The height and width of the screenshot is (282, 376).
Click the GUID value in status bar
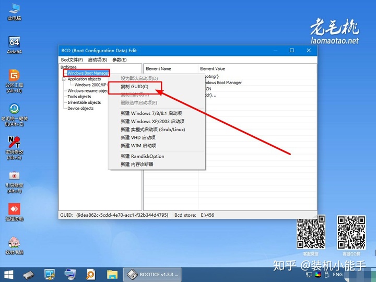122,215
